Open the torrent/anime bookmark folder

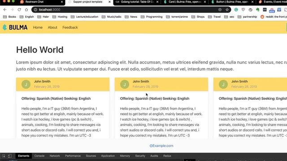point(177,17)
